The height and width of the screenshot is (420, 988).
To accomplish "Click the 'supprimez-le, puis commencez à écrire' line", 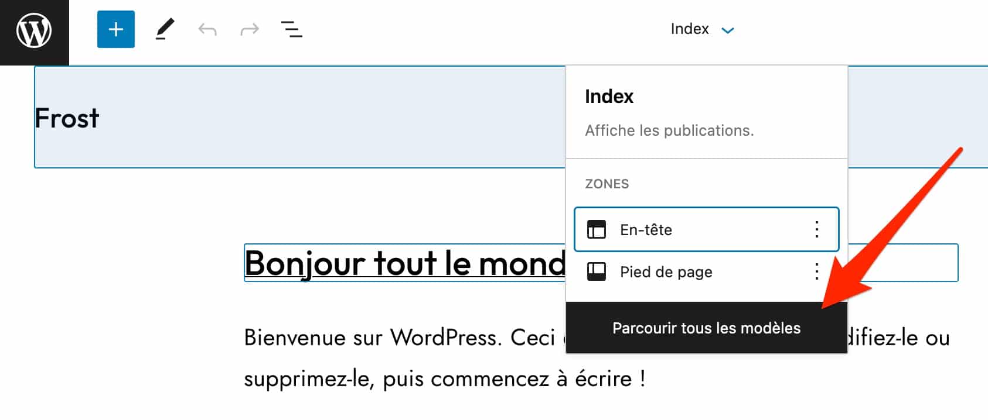I will (445, 378).
